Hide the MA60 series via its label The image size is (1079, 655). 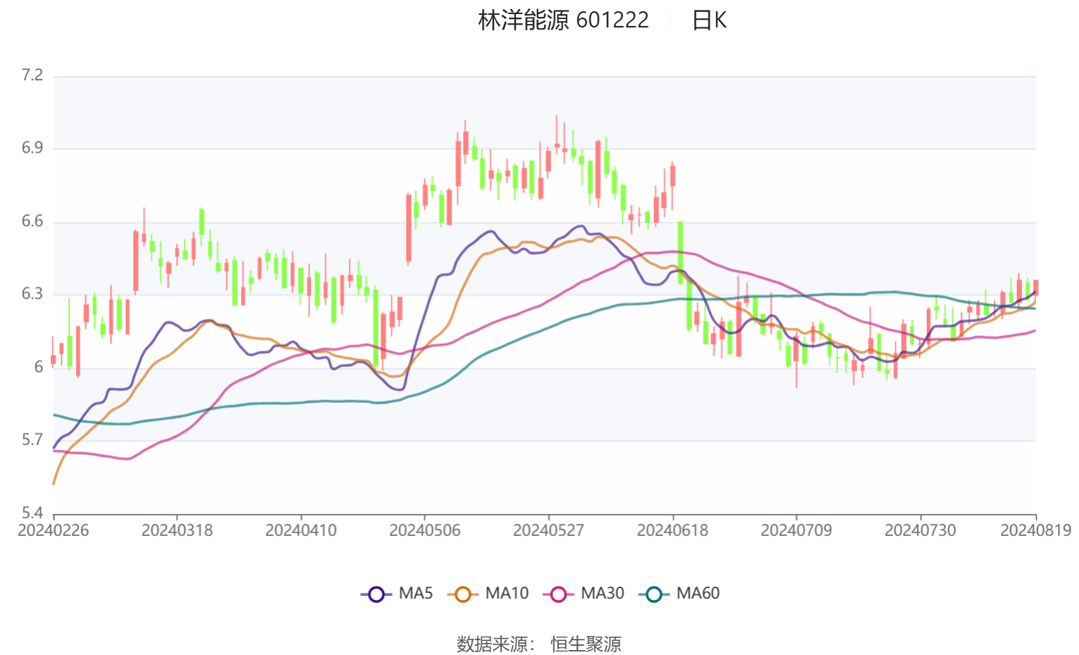(698, 594)
